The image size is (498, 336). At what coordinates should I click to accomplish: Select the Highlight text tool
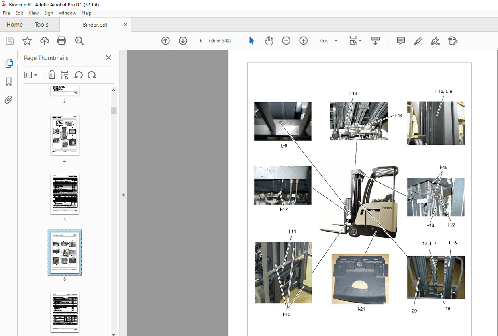[418, 41]
